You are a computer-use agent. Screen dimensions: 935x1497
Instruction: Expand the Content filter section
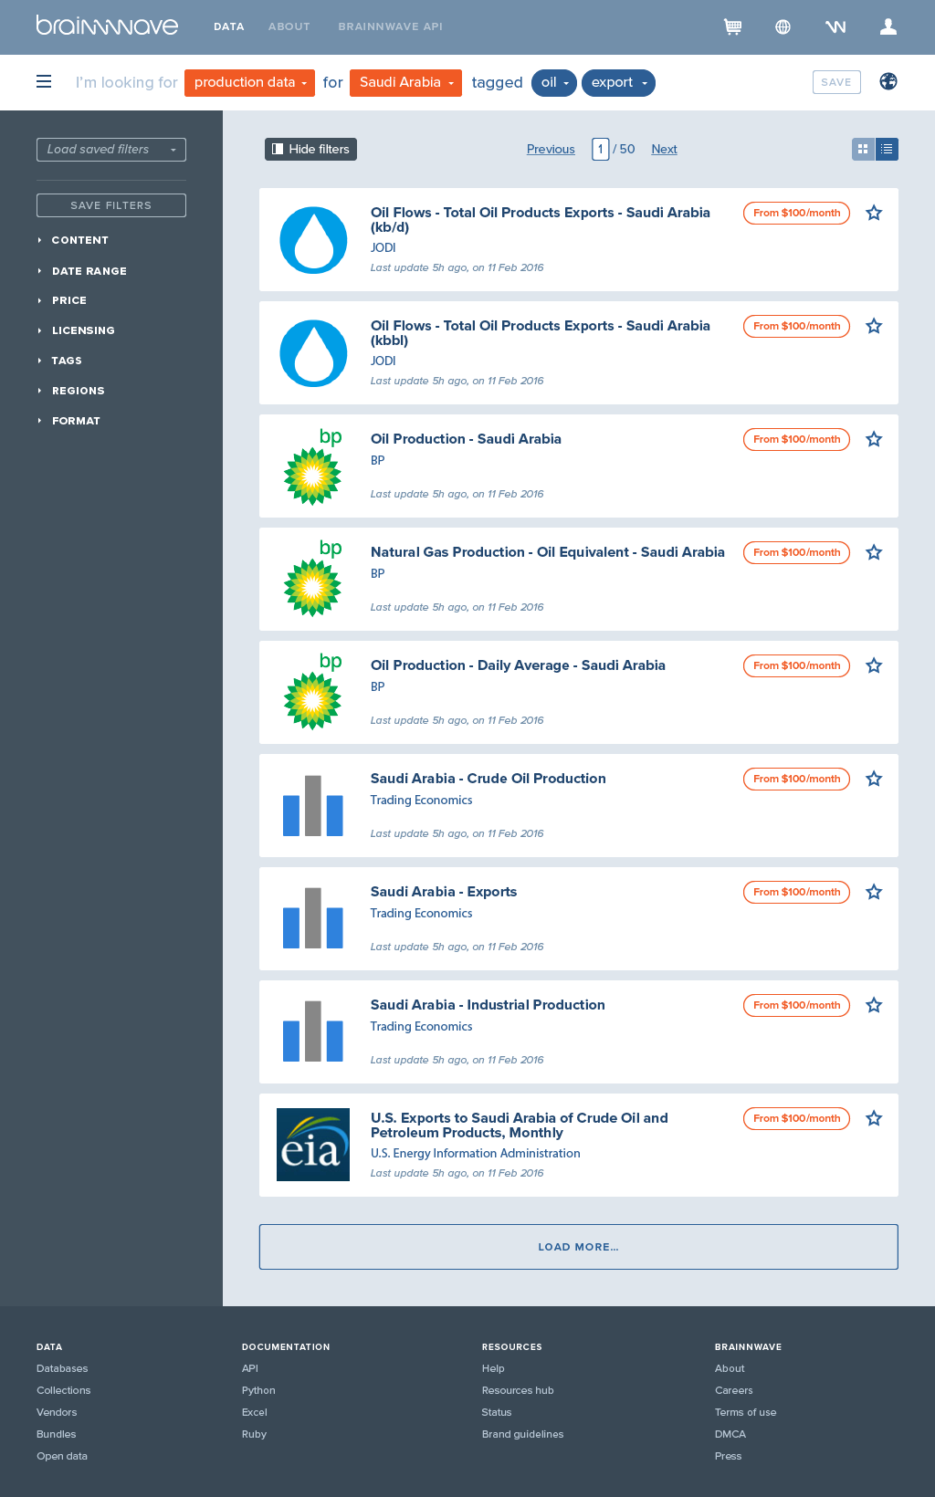[x=73, y=240]
